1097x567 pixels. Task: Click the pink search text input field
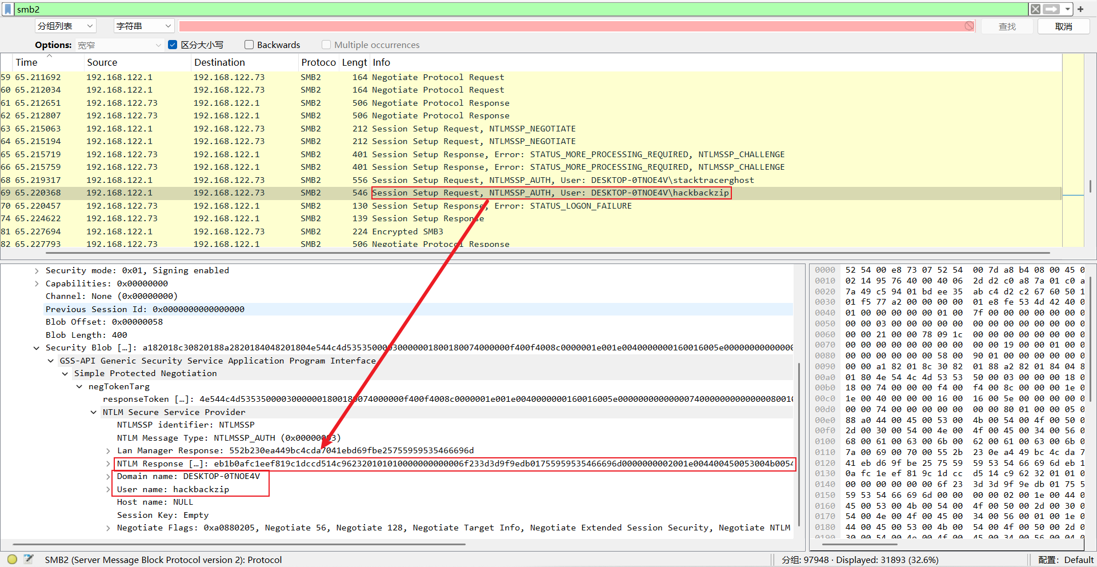coord(571,26)
